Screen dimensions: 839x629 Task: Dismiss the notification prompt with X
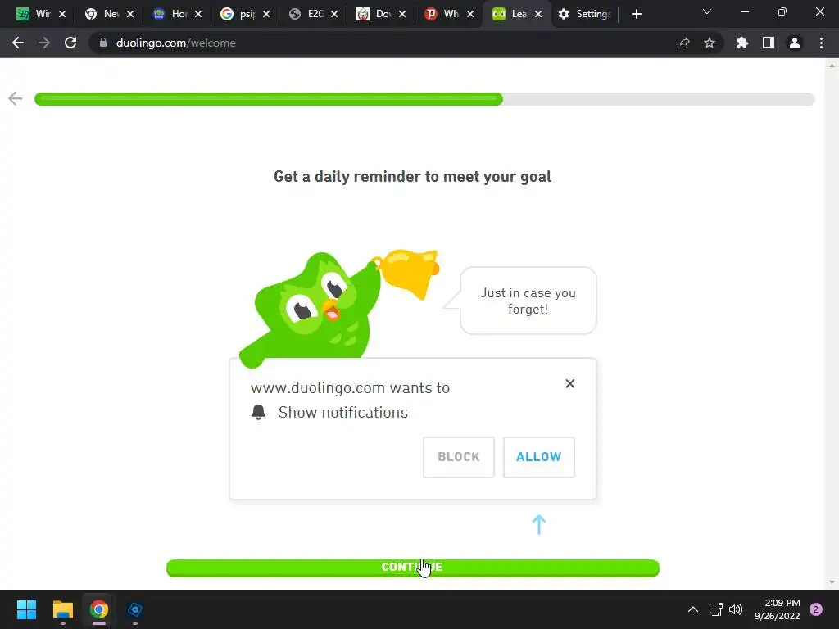tap(570, 383)
